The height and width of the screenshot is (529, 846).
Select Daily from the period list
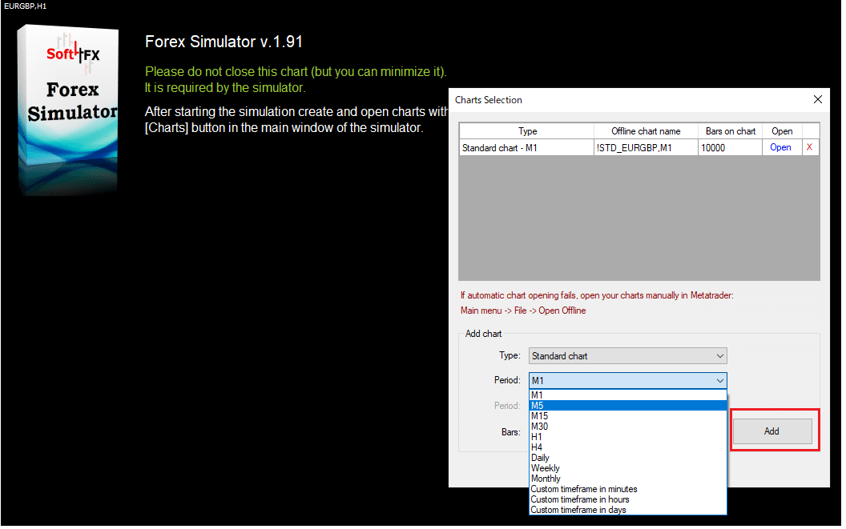point(627,458)
